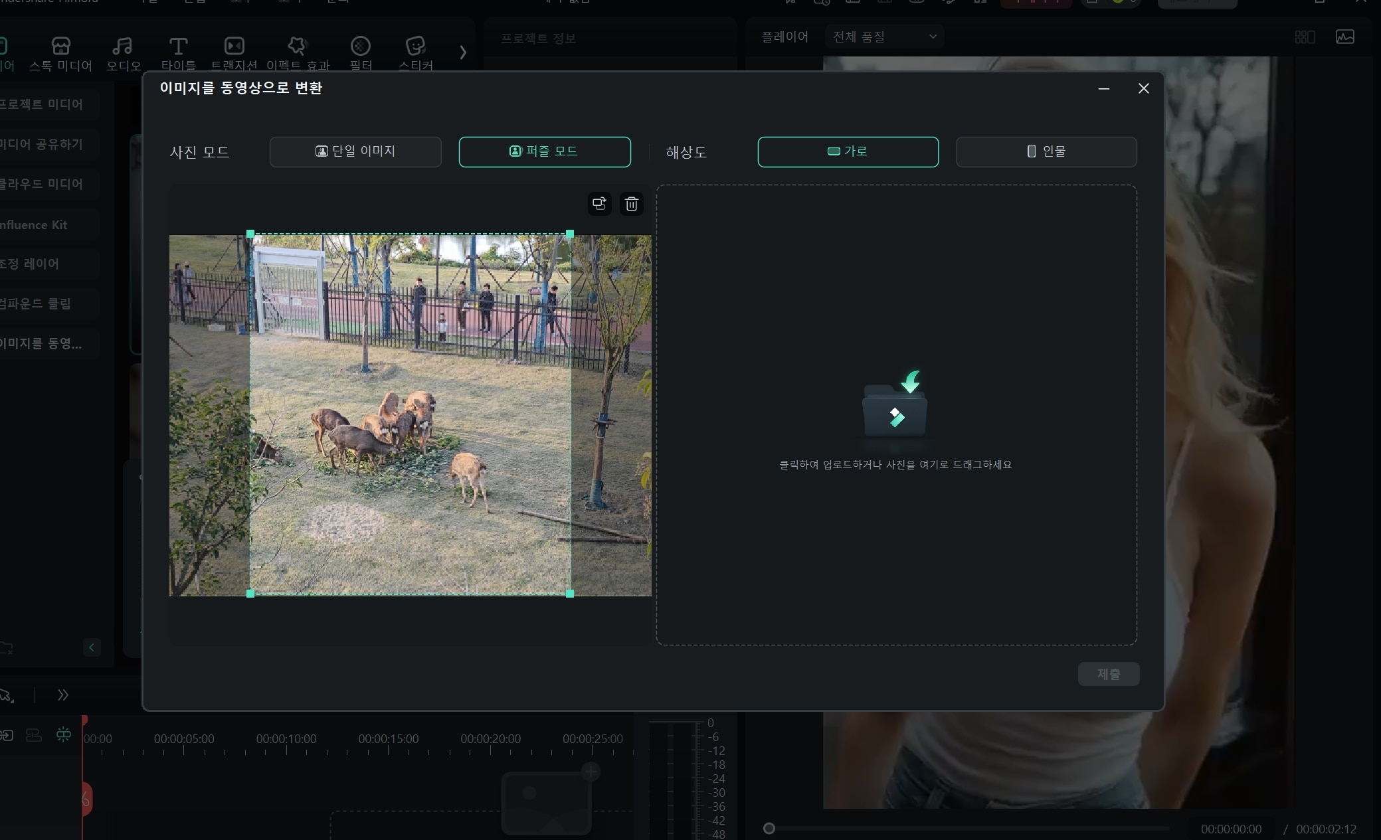Choose portrait (인물) resolution
The height and width of the screenshot is (840, 1381).
point(1046,151)
